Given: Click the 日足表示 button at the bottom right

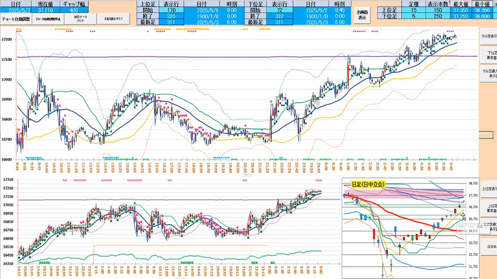Looking at the screenshot, I should (x=488, y=246).
